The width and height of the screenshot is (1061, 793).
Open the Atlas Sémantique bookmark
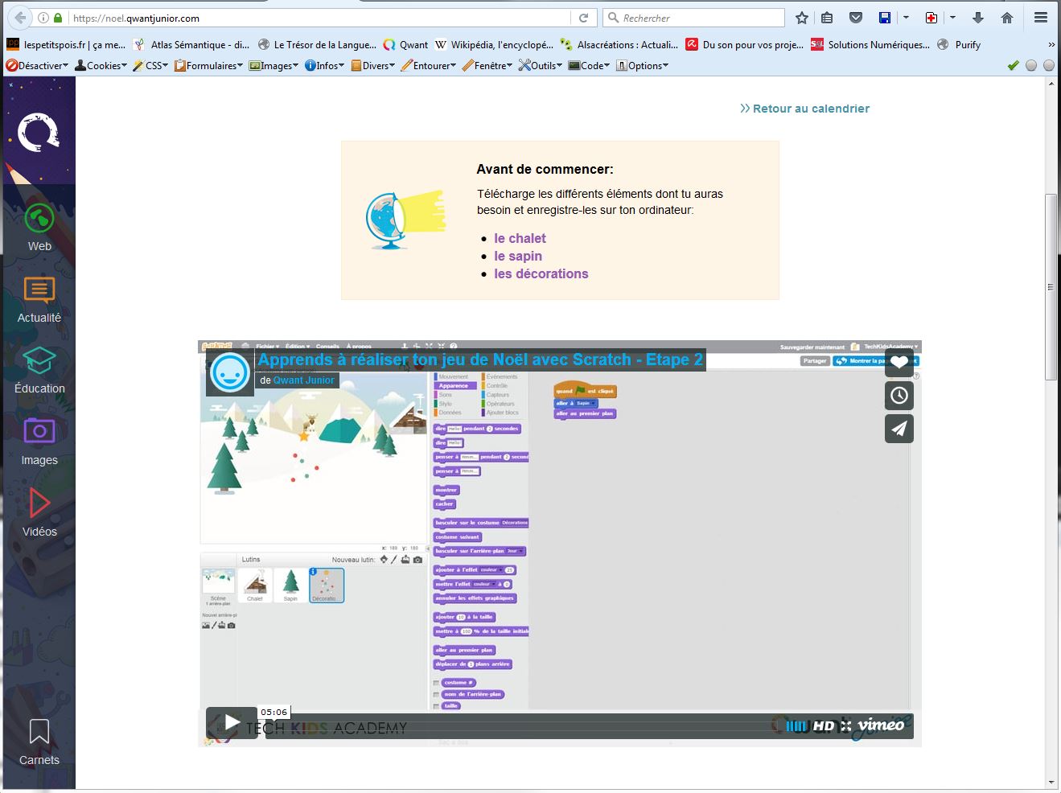pyautogui.click(x=191, y=45)
